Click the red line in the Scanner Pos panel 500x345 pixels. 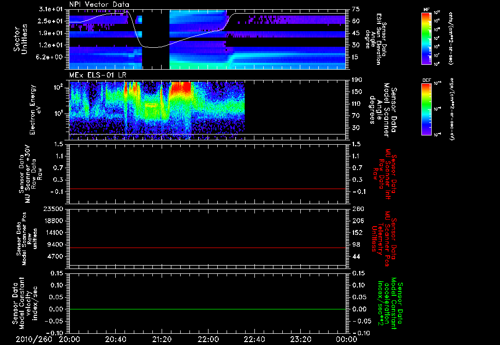pos(207,248)
